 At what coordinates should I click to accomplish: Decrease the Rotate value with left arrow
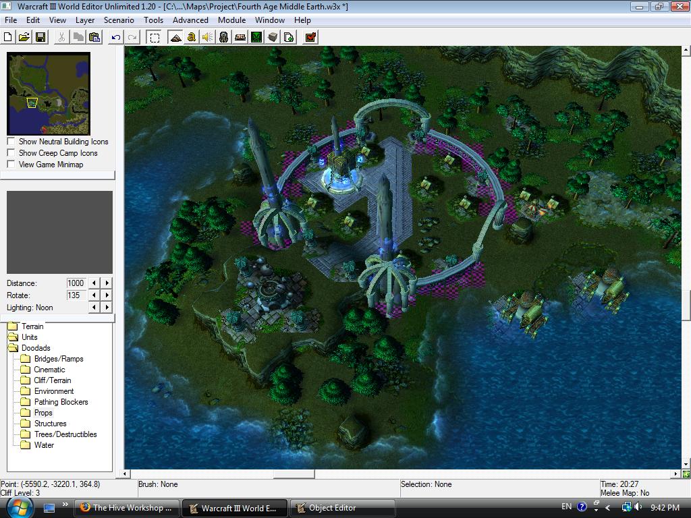point(94,295)
